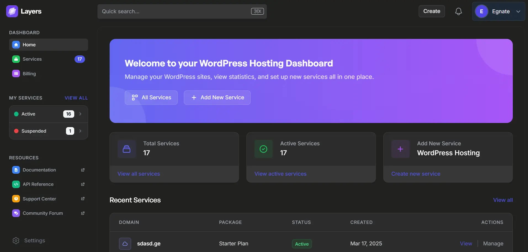This screenshot has height=252, width=528.
Task: Focus the Quick search input field
Action: 182,11
